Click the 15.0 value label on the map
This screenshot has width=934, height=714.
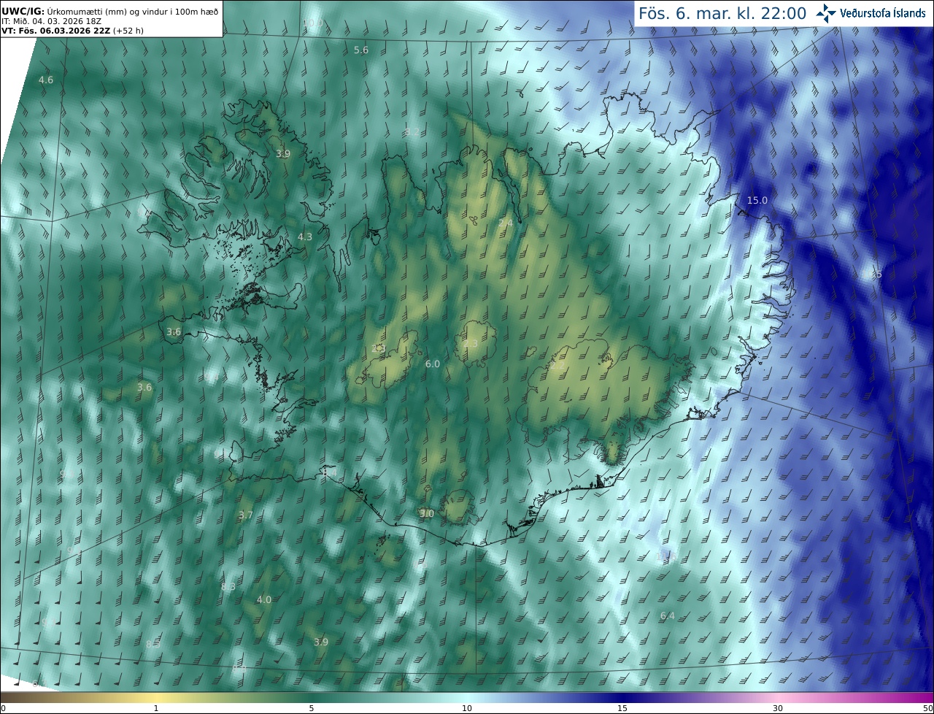pyautogui.click(x=757, y=200)
